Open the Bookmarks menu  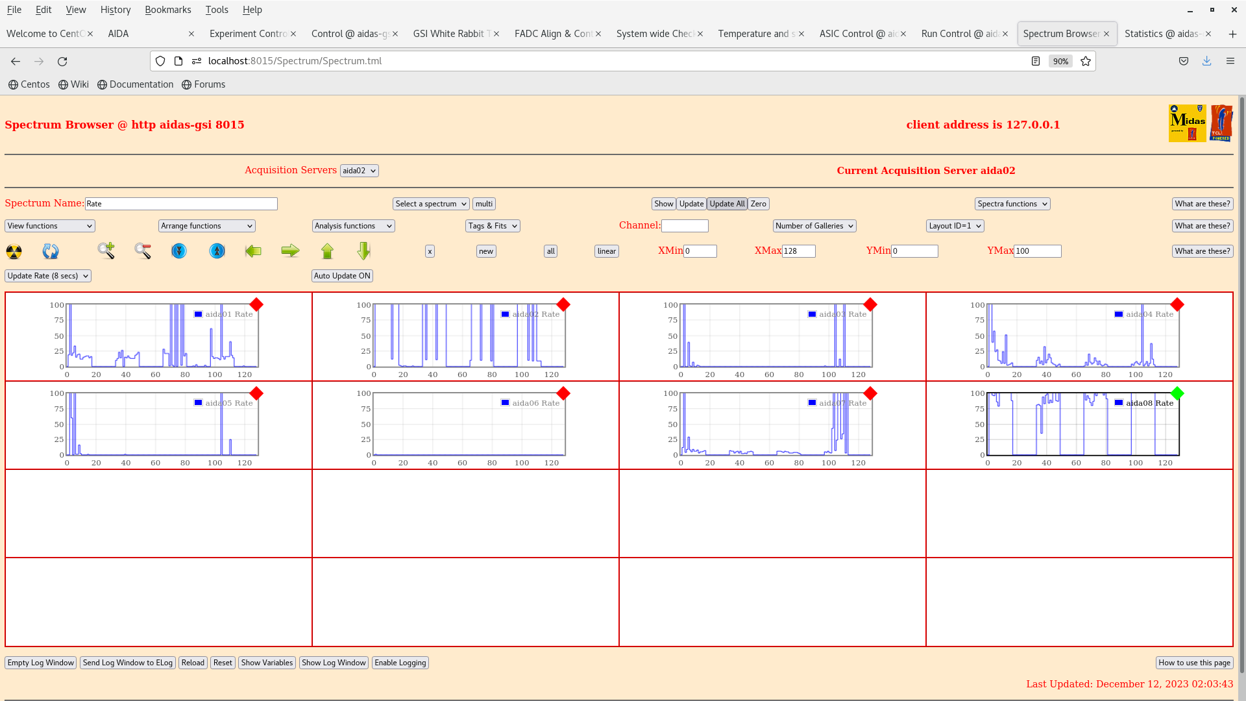pyautogui.click(x=167, y=9)
